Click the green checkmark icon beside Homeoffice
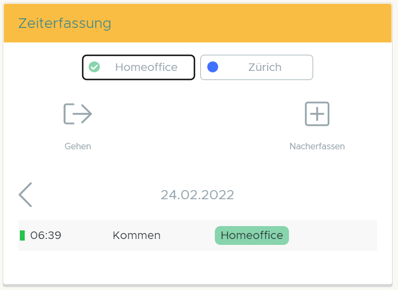The width and height of the screenshot is (398, 290). 95,67
